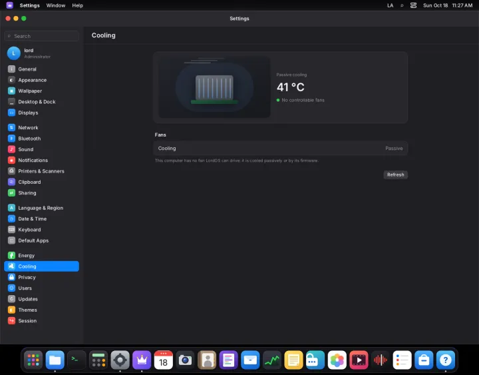Open Displays settings

pyautogui.click(x=41, y=113)
